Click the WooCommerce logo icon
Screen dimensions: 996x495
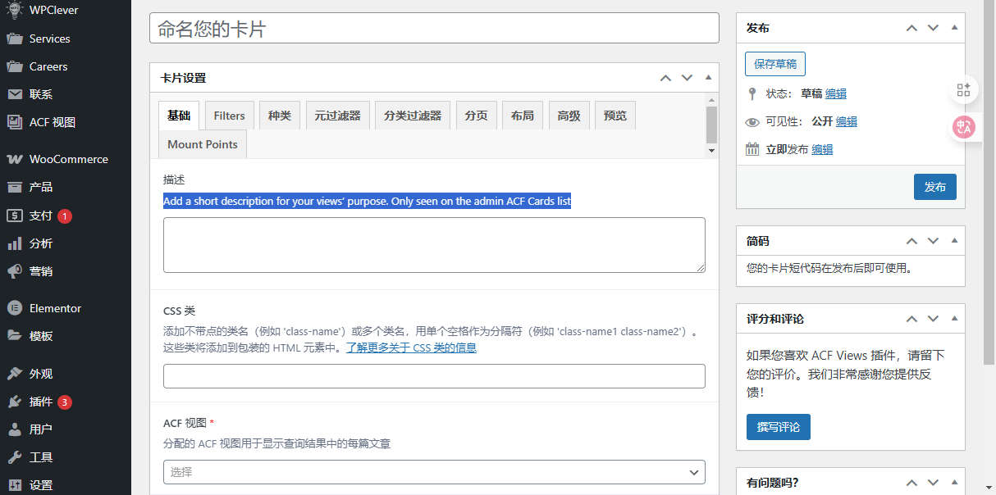click(x=14, y=159)
